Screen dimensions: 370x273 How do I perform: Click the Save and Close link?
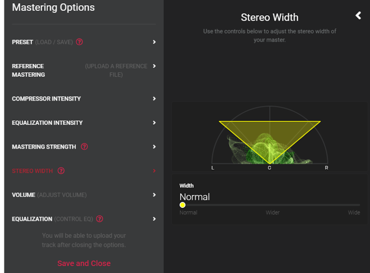tap(84, 263)
